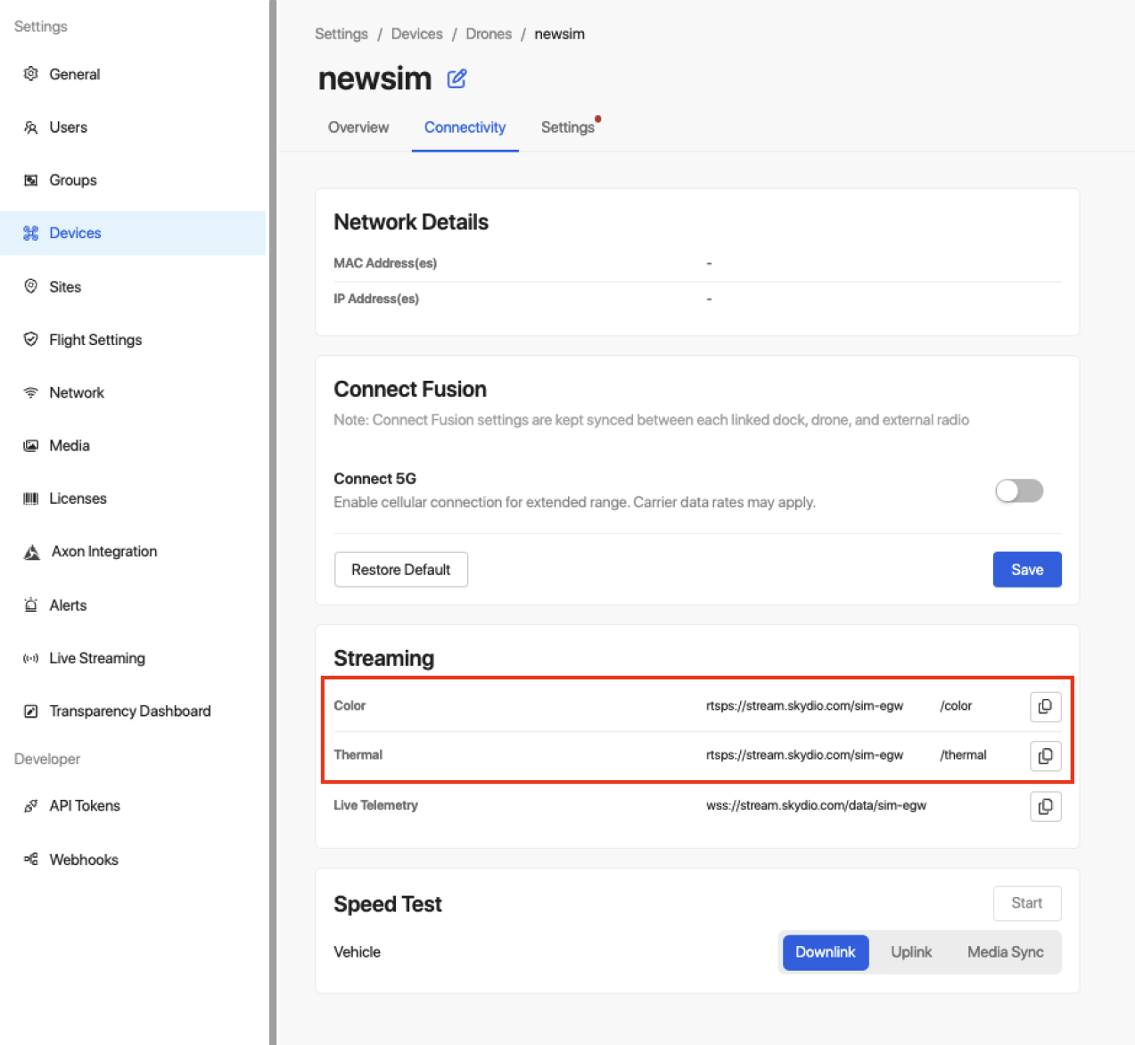Click the Media image icon

pos(31,446)
